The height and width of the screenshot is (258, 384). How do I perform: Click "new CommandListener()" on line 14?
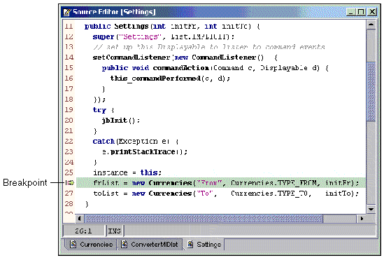219,57
